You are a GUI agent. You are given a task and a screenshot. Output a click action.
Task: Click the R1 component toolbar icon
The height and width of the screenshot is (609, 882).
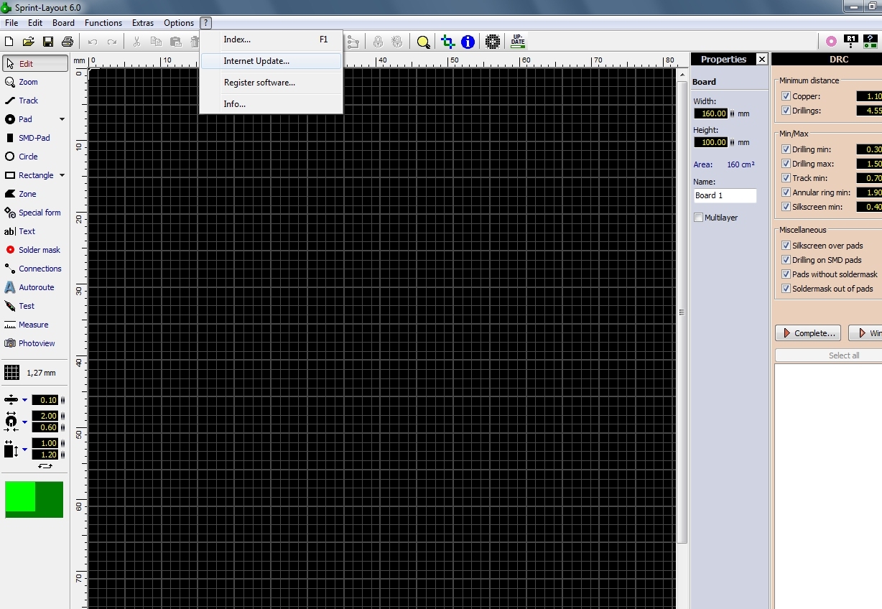(851, 42)
